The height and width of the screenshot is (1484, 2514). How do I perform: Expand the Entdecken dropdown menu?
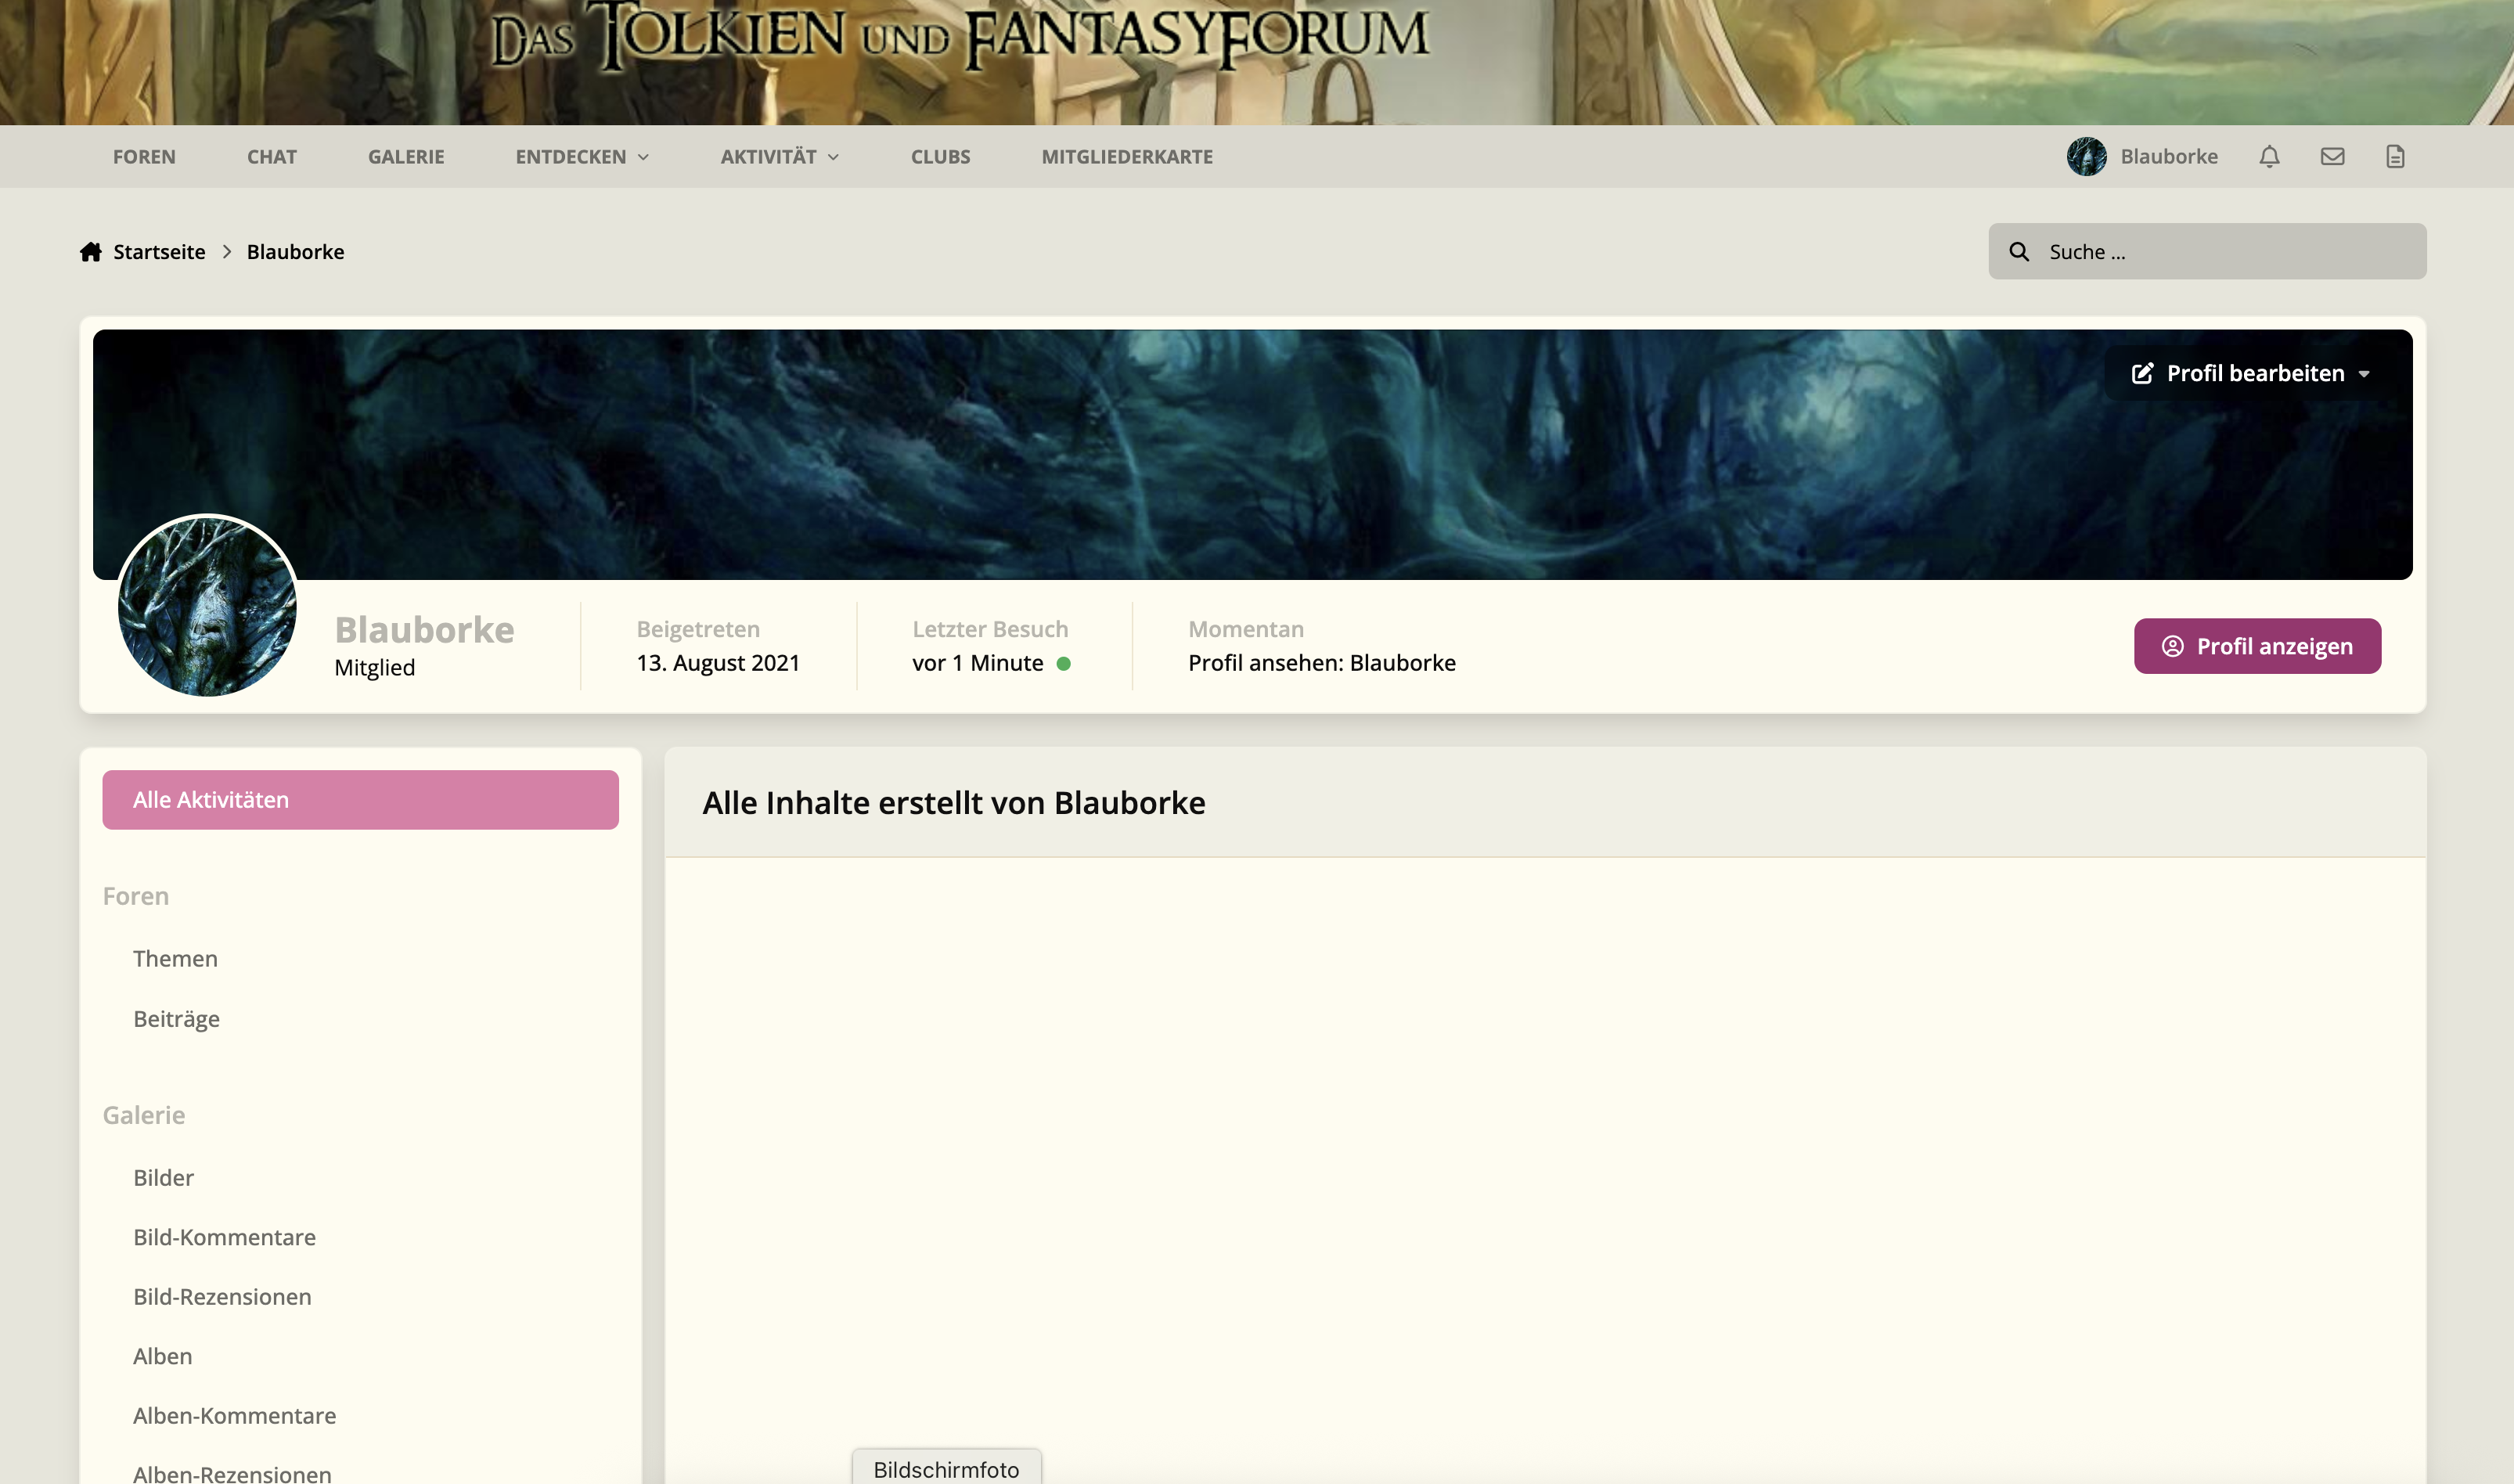coord(582,157)
